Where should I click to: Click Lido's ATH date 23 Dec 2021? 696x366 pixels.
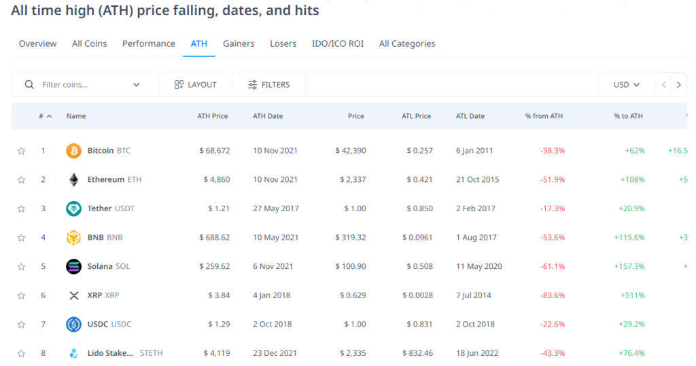[x=275, y=353]
